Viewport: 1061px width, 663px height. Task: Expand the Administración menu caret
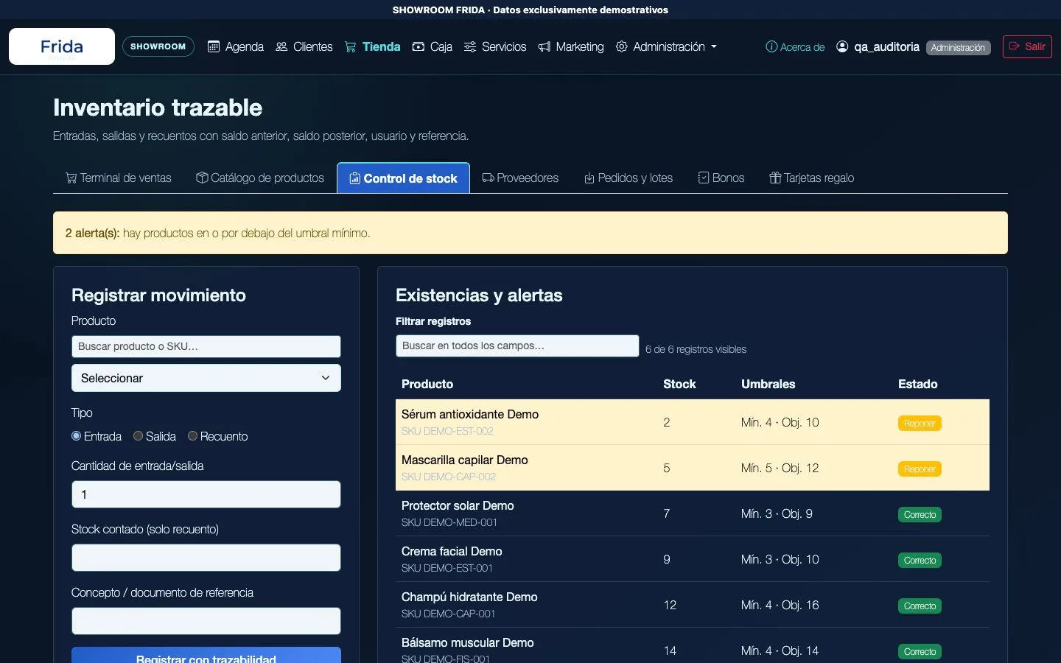pos(714,46)
